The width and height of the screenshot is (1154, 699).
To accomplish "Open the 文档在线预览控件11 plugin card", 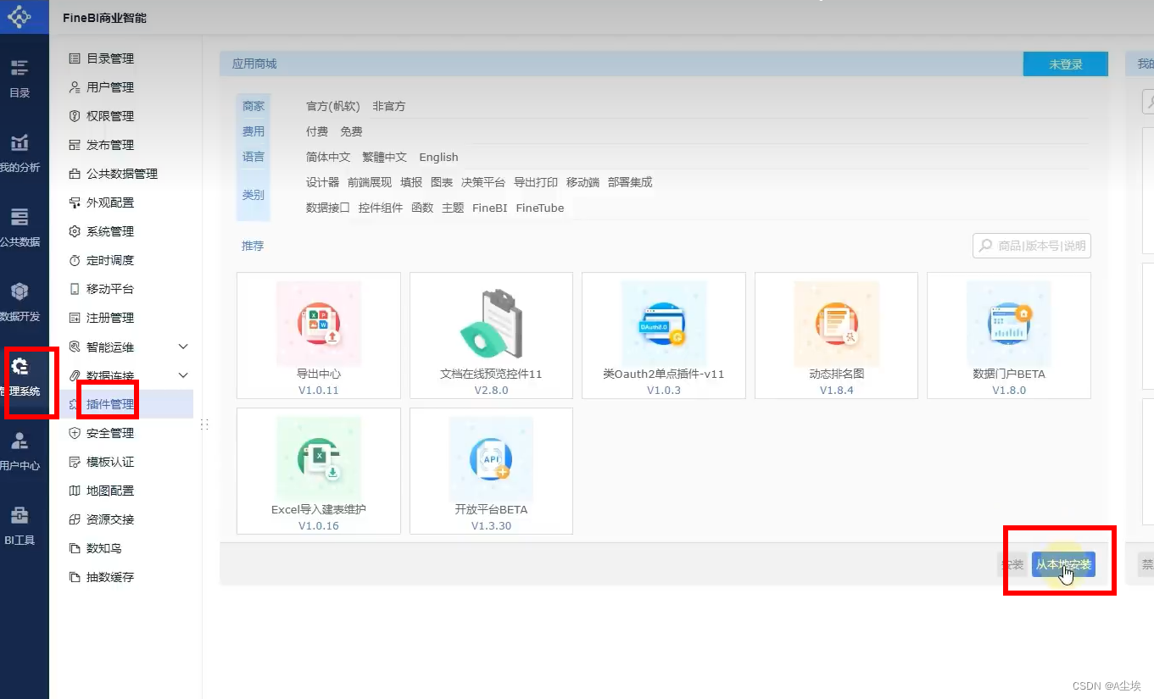I will (491, 336).
